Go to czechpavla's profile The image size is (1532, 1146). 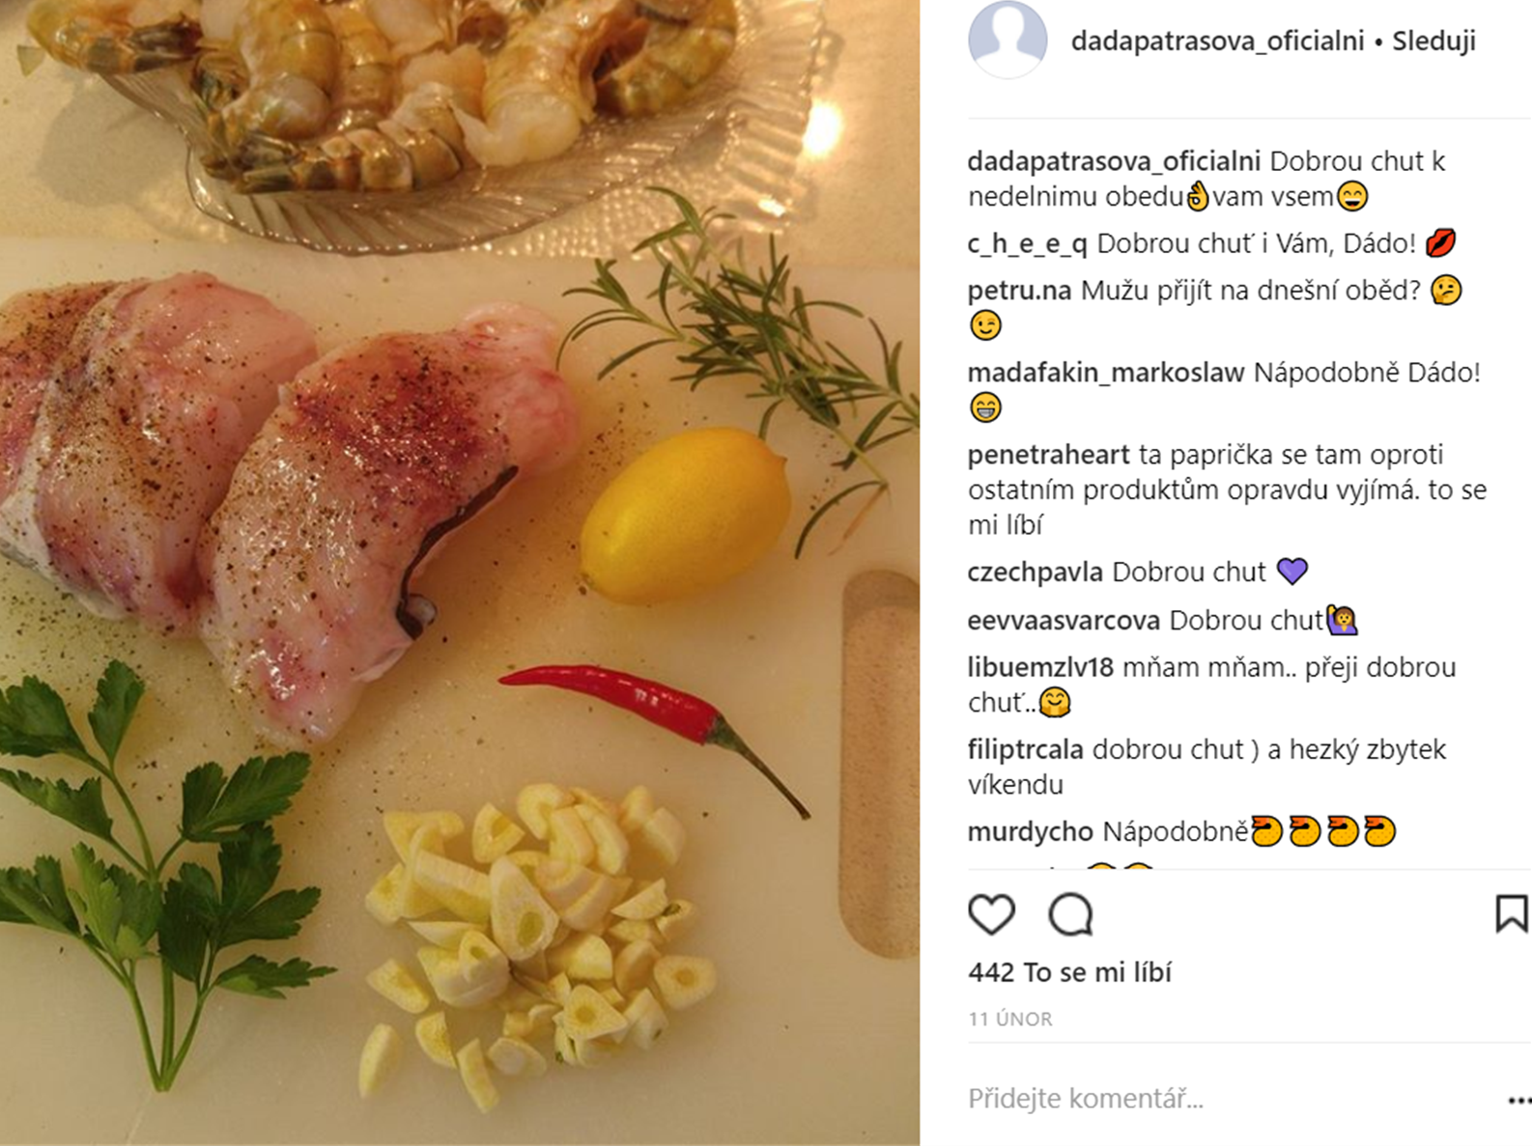pyautogui.click(x=1035, y=573)
